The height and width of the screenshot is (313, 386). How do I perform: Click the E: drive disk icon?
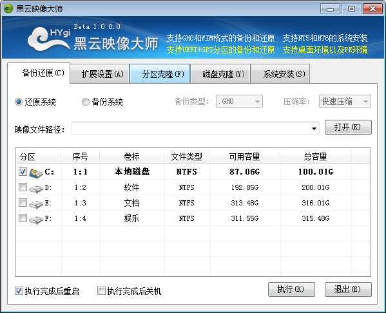[36, 204]
